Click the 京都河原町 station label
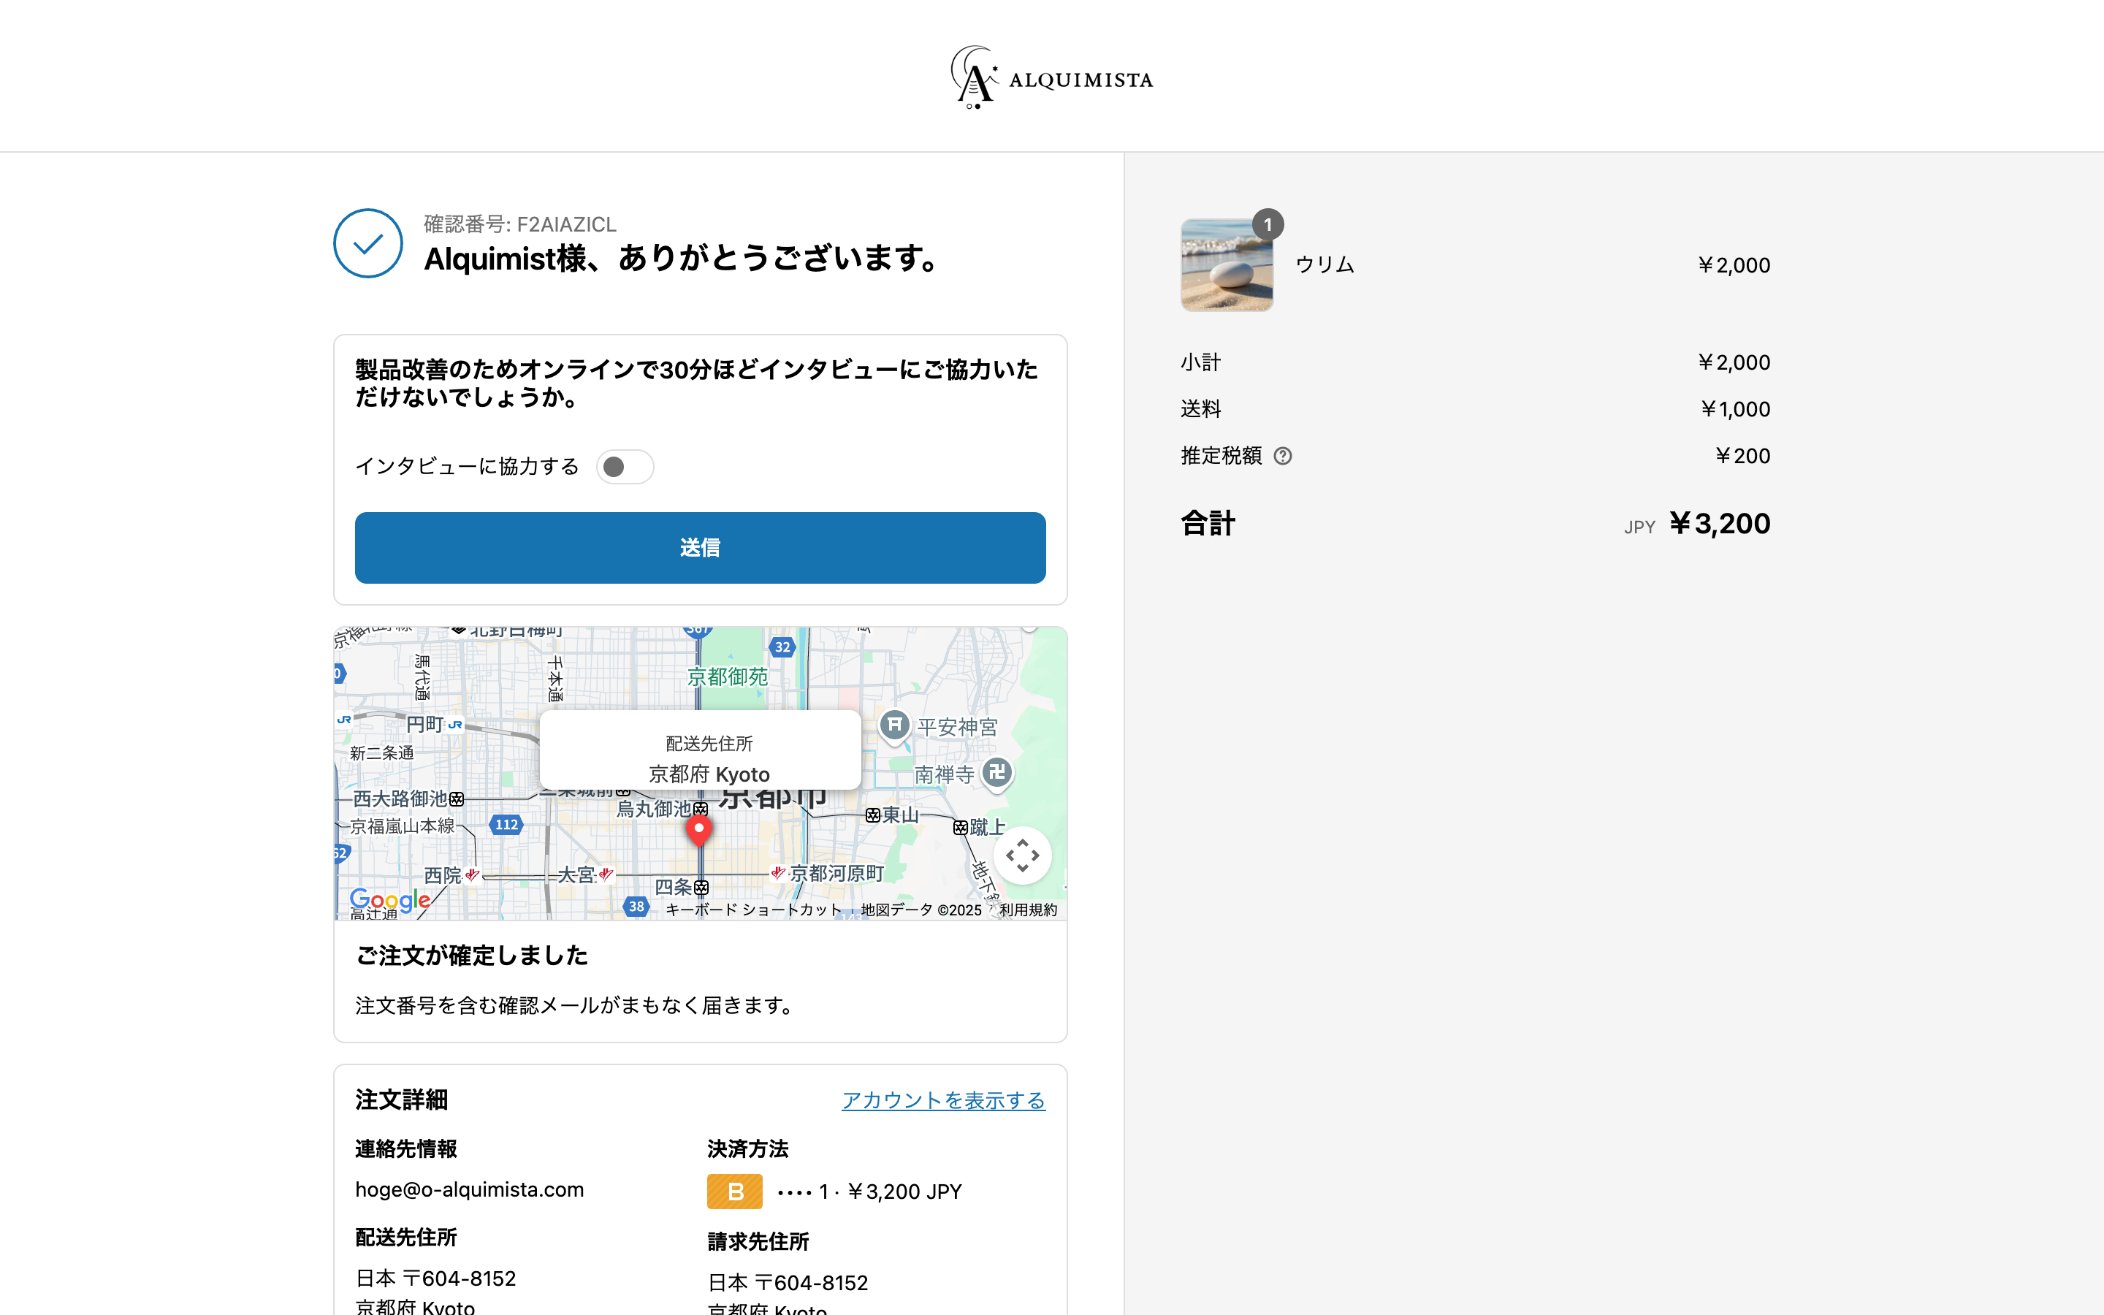The height and width of the screenshot is (1315, 2104). (836, 873)
